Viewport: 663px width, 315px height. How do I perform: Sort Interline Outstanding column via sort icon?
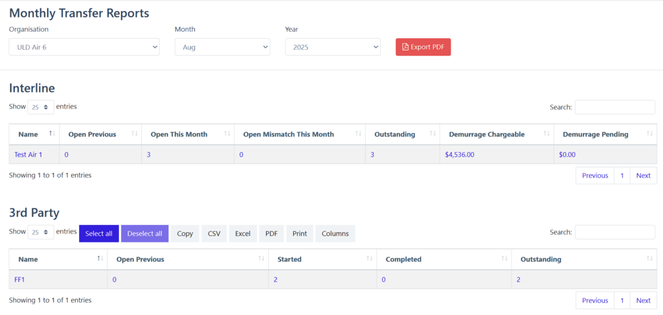click(x=433, y=134)
